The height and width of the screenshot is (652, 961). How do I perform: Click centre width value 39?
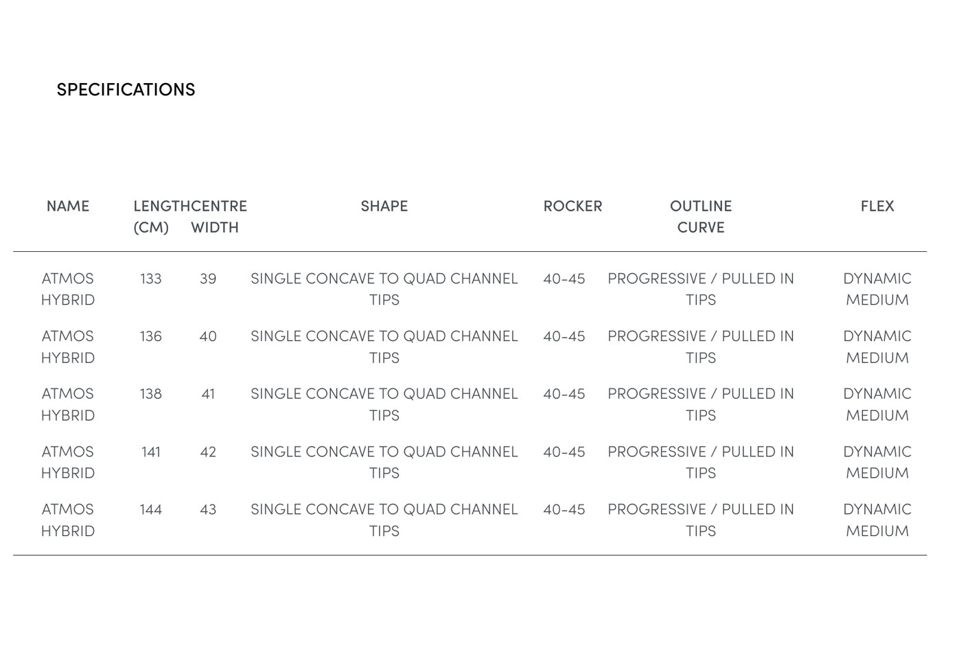[208, 279]
